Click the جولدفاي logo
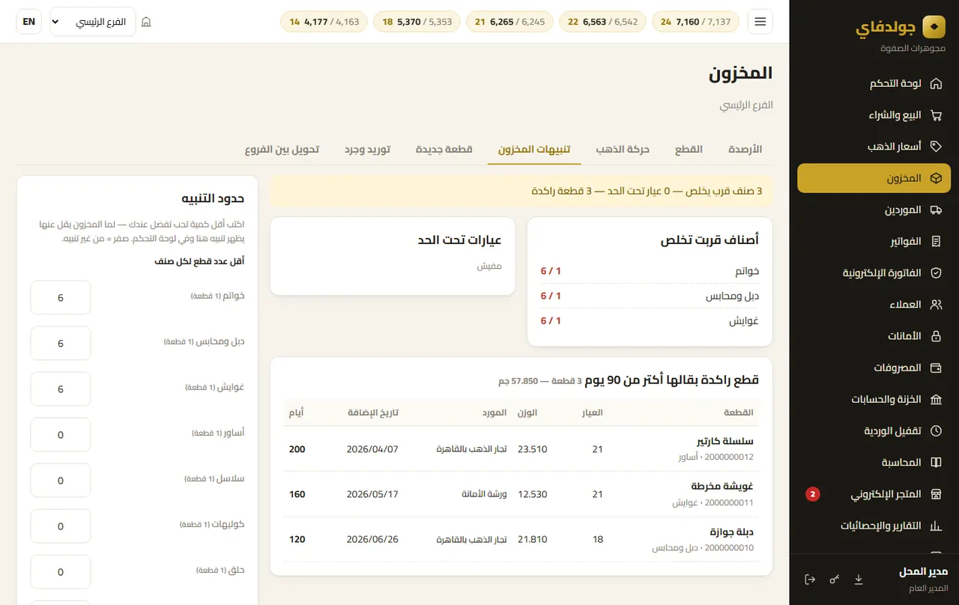Image resolution: width=959 pixels, height=605 pixels. [x=901, y=28]
